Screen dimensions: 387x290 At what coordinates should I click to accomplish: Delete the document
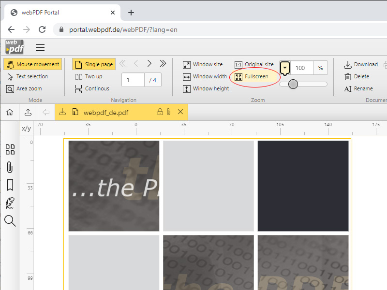pyautogui.click(x=357, y=77)
